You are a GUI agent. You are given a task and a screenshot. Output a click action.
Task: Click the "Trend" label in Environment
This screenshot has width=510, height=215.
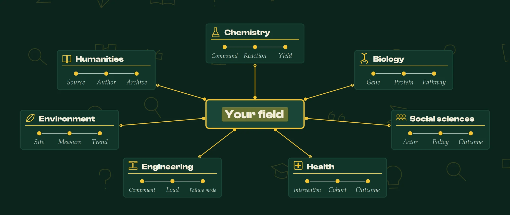tap(100, 142)
